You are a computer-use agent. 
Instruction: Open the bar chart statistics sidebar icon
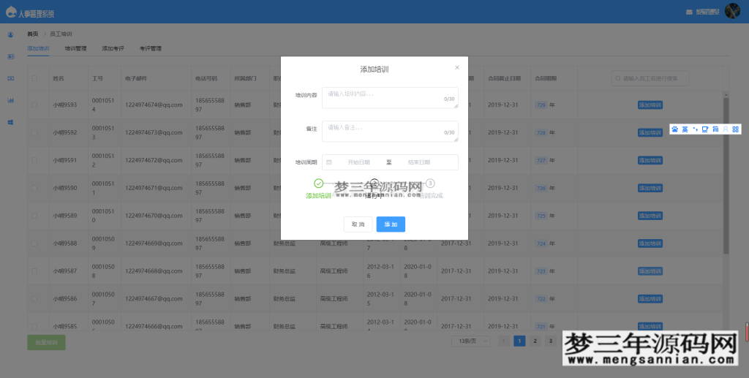click(x=10, y=100)
